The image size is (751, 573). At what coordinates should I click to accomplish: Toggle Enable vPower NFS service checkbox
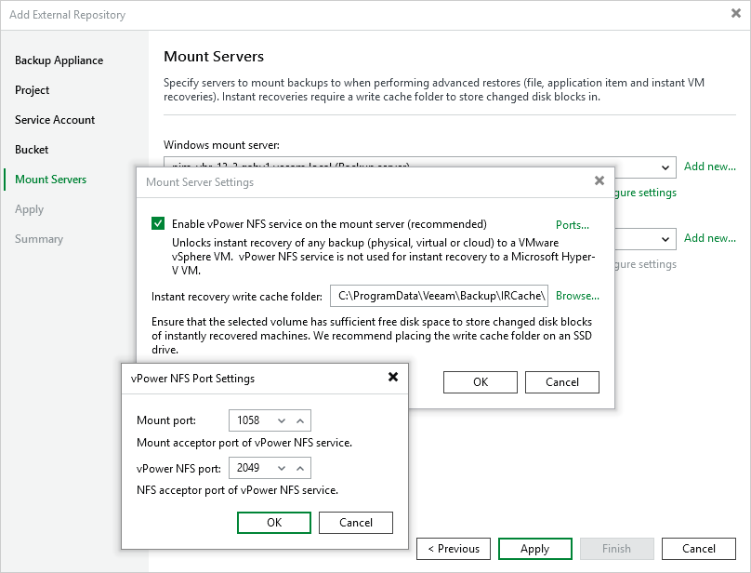pos(158,224)
